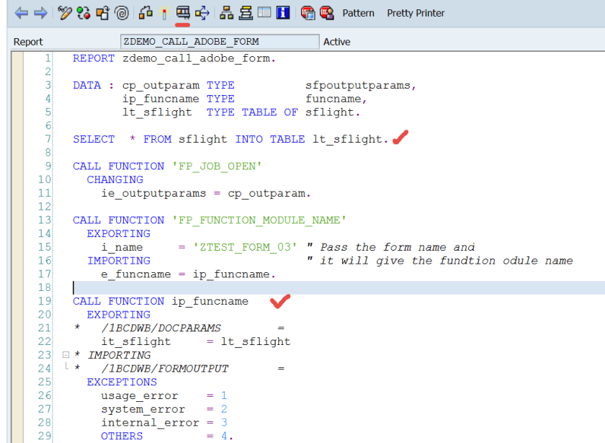Screen dimensions: 605x443
Task: Run syntax Check icon
Action: [x=145, y=13]
